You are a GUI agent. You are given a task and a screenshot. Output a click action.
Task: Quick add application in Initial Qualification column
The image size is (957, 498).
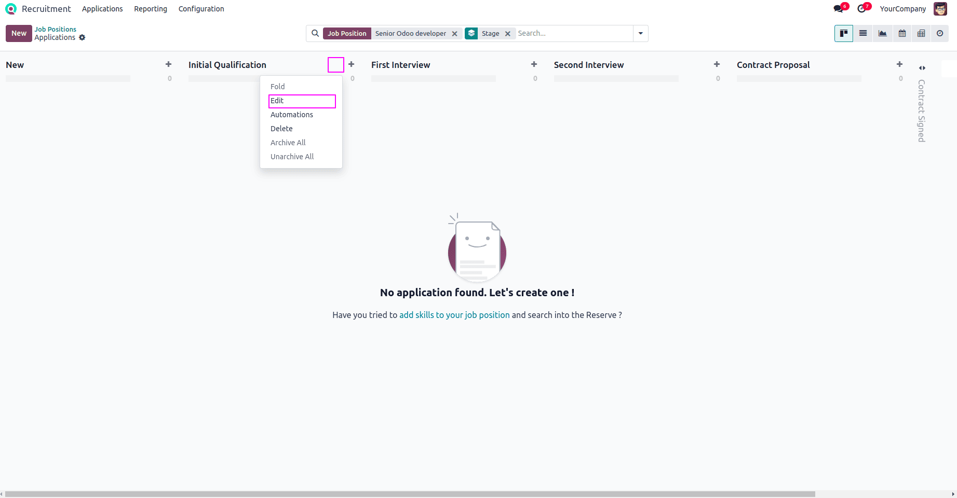351,64
